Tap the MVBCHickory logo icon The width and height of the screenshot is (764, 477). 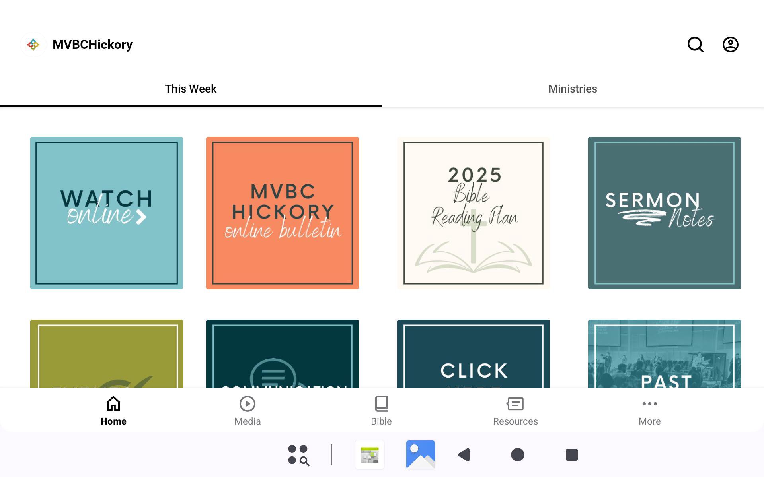pos(33,45)
